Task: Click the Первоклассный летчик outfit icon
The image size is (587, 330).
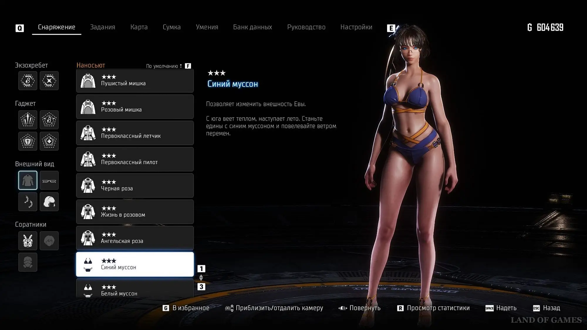Action: click(x=88, y=133)
